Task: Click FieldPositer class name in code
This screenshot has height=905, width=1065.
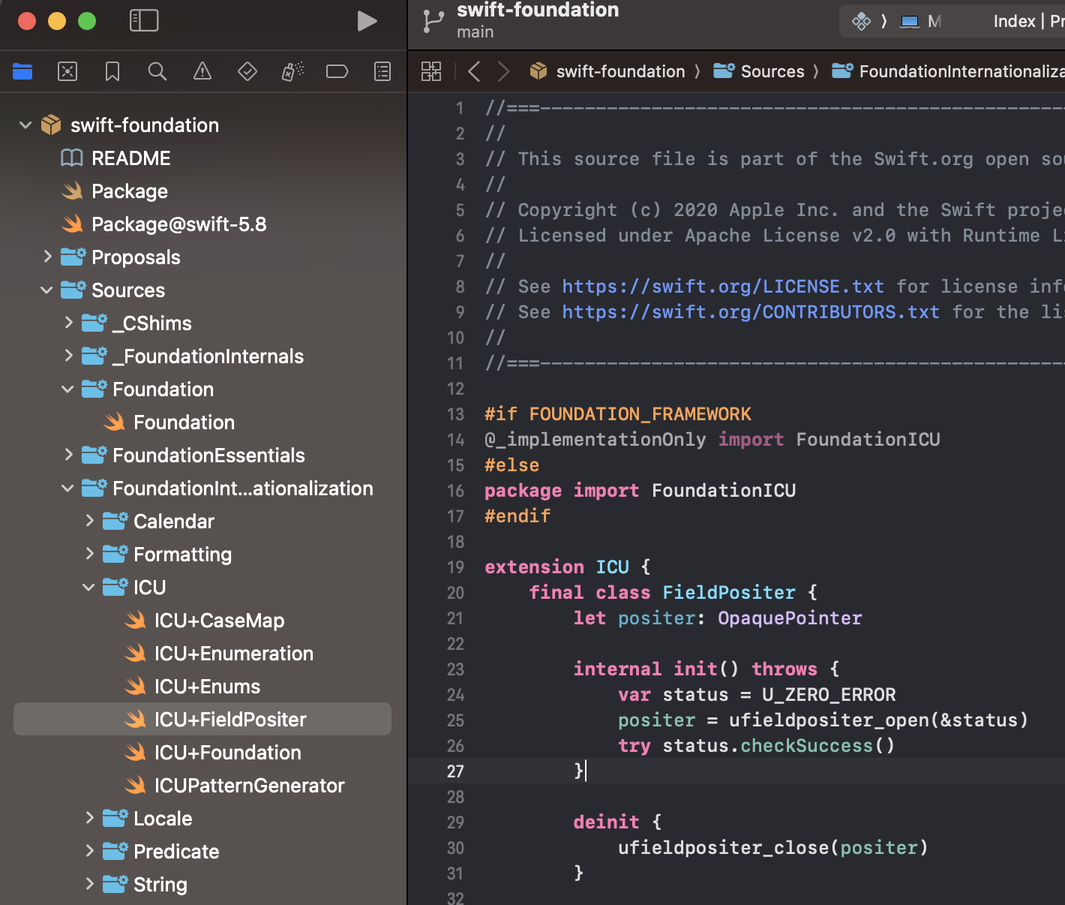Action: 729,593
